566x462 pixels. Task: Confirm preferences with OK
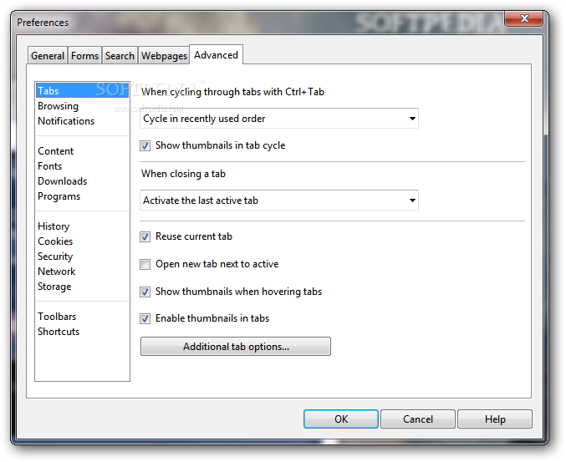pyautogui.click(x=341, y=419)
